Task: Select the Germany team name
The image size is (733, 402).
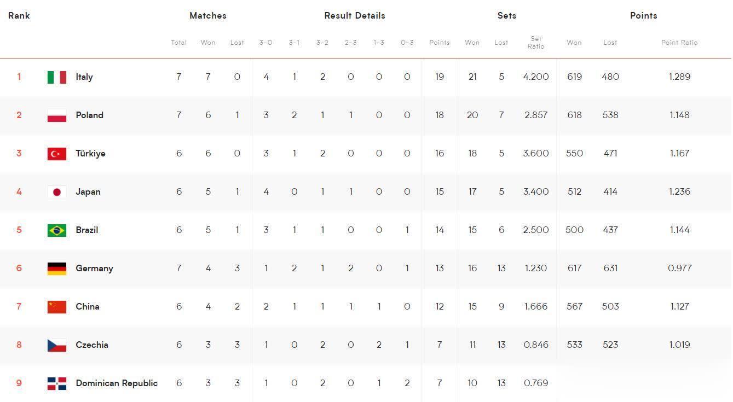Action: coord(94,269)
